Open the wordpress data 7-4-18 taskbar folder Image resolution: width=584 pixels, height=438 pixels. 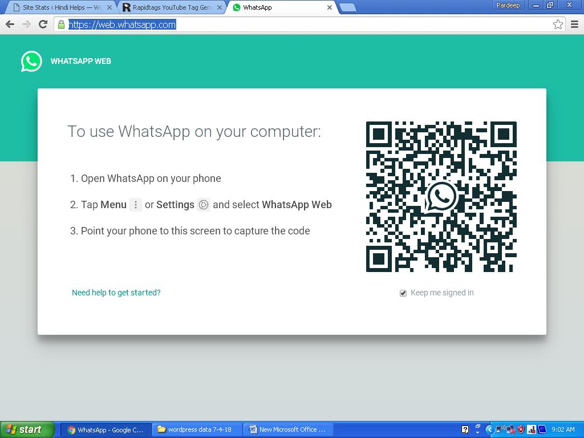tap(197, 430)
